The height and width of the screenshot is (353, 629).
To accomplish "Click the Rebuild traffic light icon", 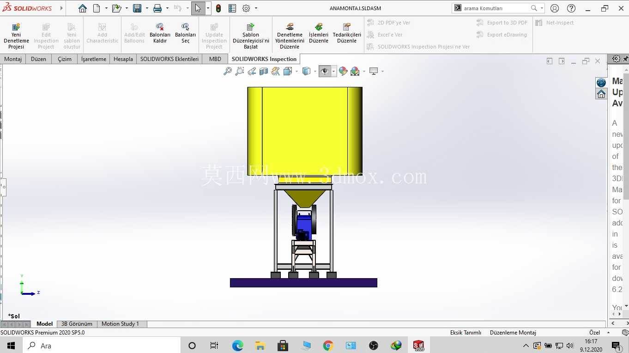I will [218, 8].
